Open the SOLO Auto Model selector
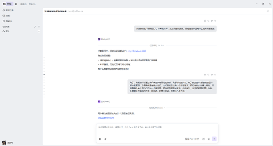The image size is (273, 146). coord(191,139)
